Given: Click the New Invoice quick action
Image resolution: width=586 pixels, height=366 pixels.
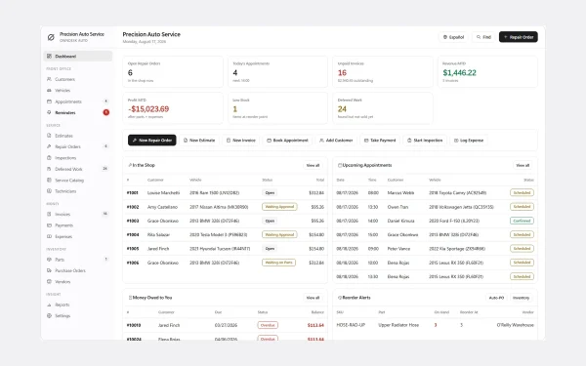Looking at the screenshot, I should point(241,140).
